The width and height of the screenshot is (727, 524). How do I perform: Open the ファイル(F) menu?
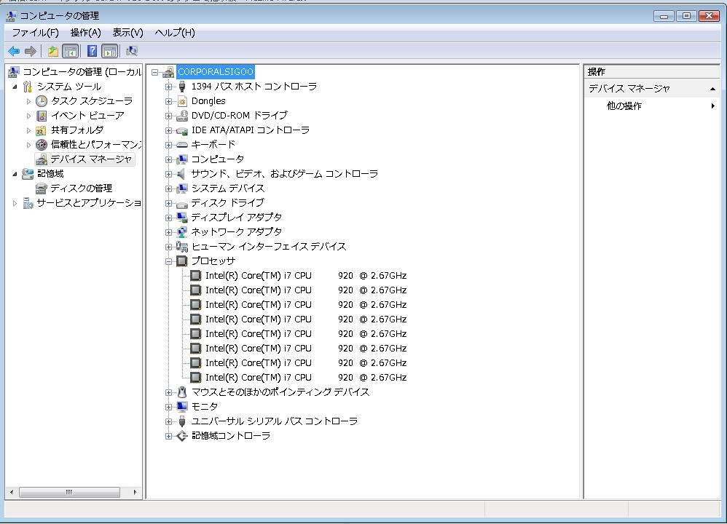pyautogui.click(x=35, y=33)
